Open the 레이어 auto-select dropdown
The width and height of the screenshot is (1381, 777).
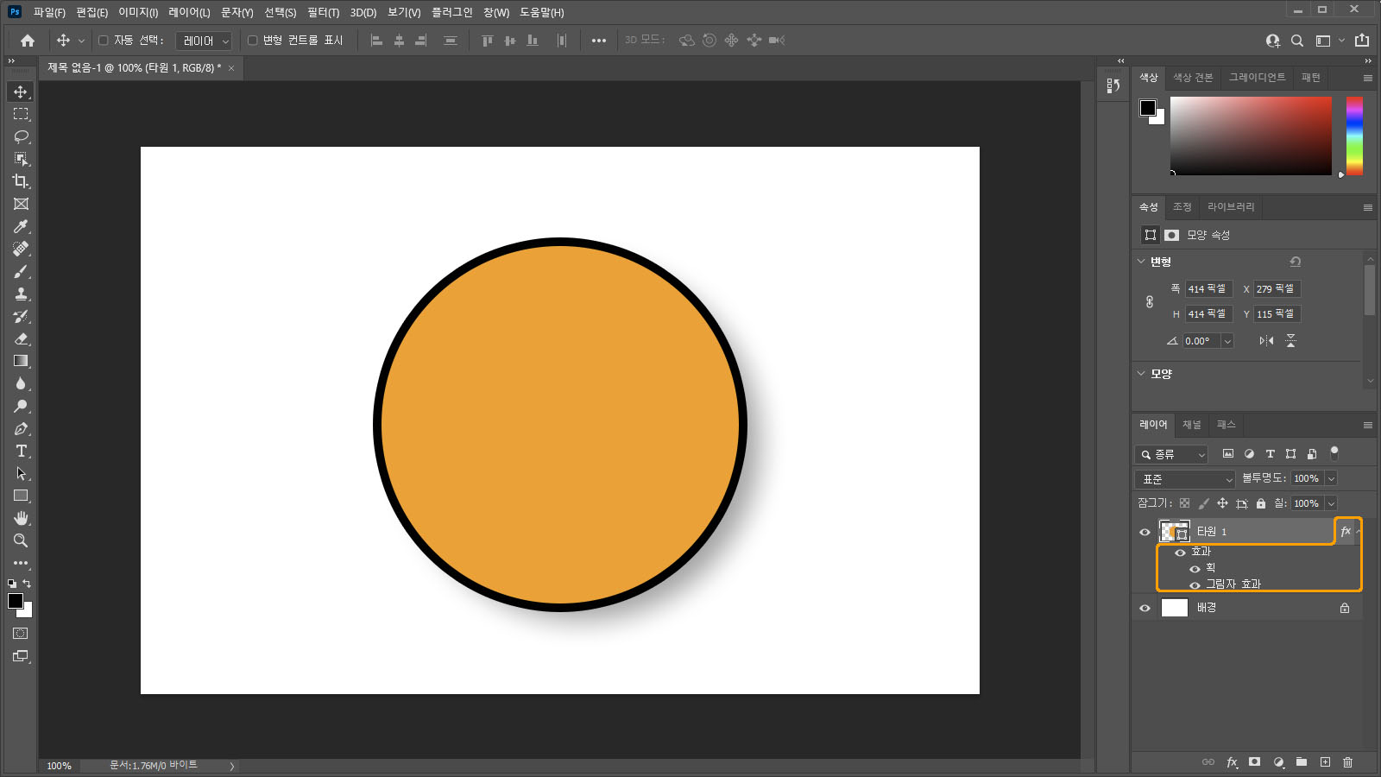tap(205, 41)
